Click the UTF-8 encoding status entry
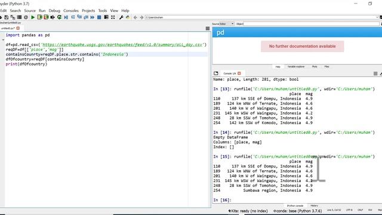Screen dimensions: 382x215 pos(349,210)
